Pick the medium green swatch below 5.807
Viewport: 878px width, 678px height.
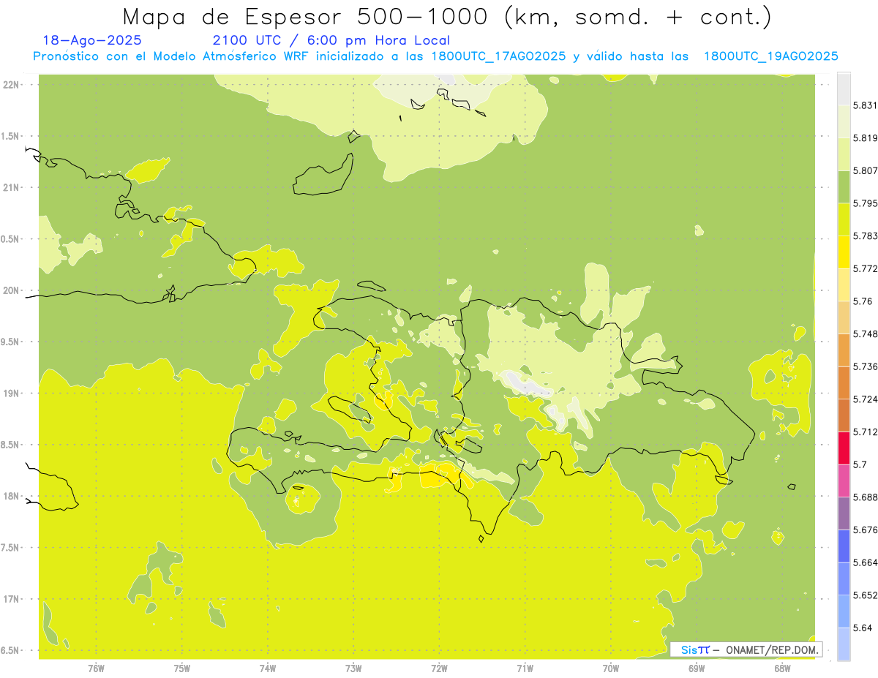(844, 187)
